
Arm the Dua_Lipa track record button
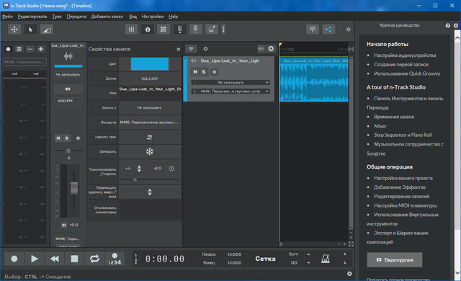point(215,72)
